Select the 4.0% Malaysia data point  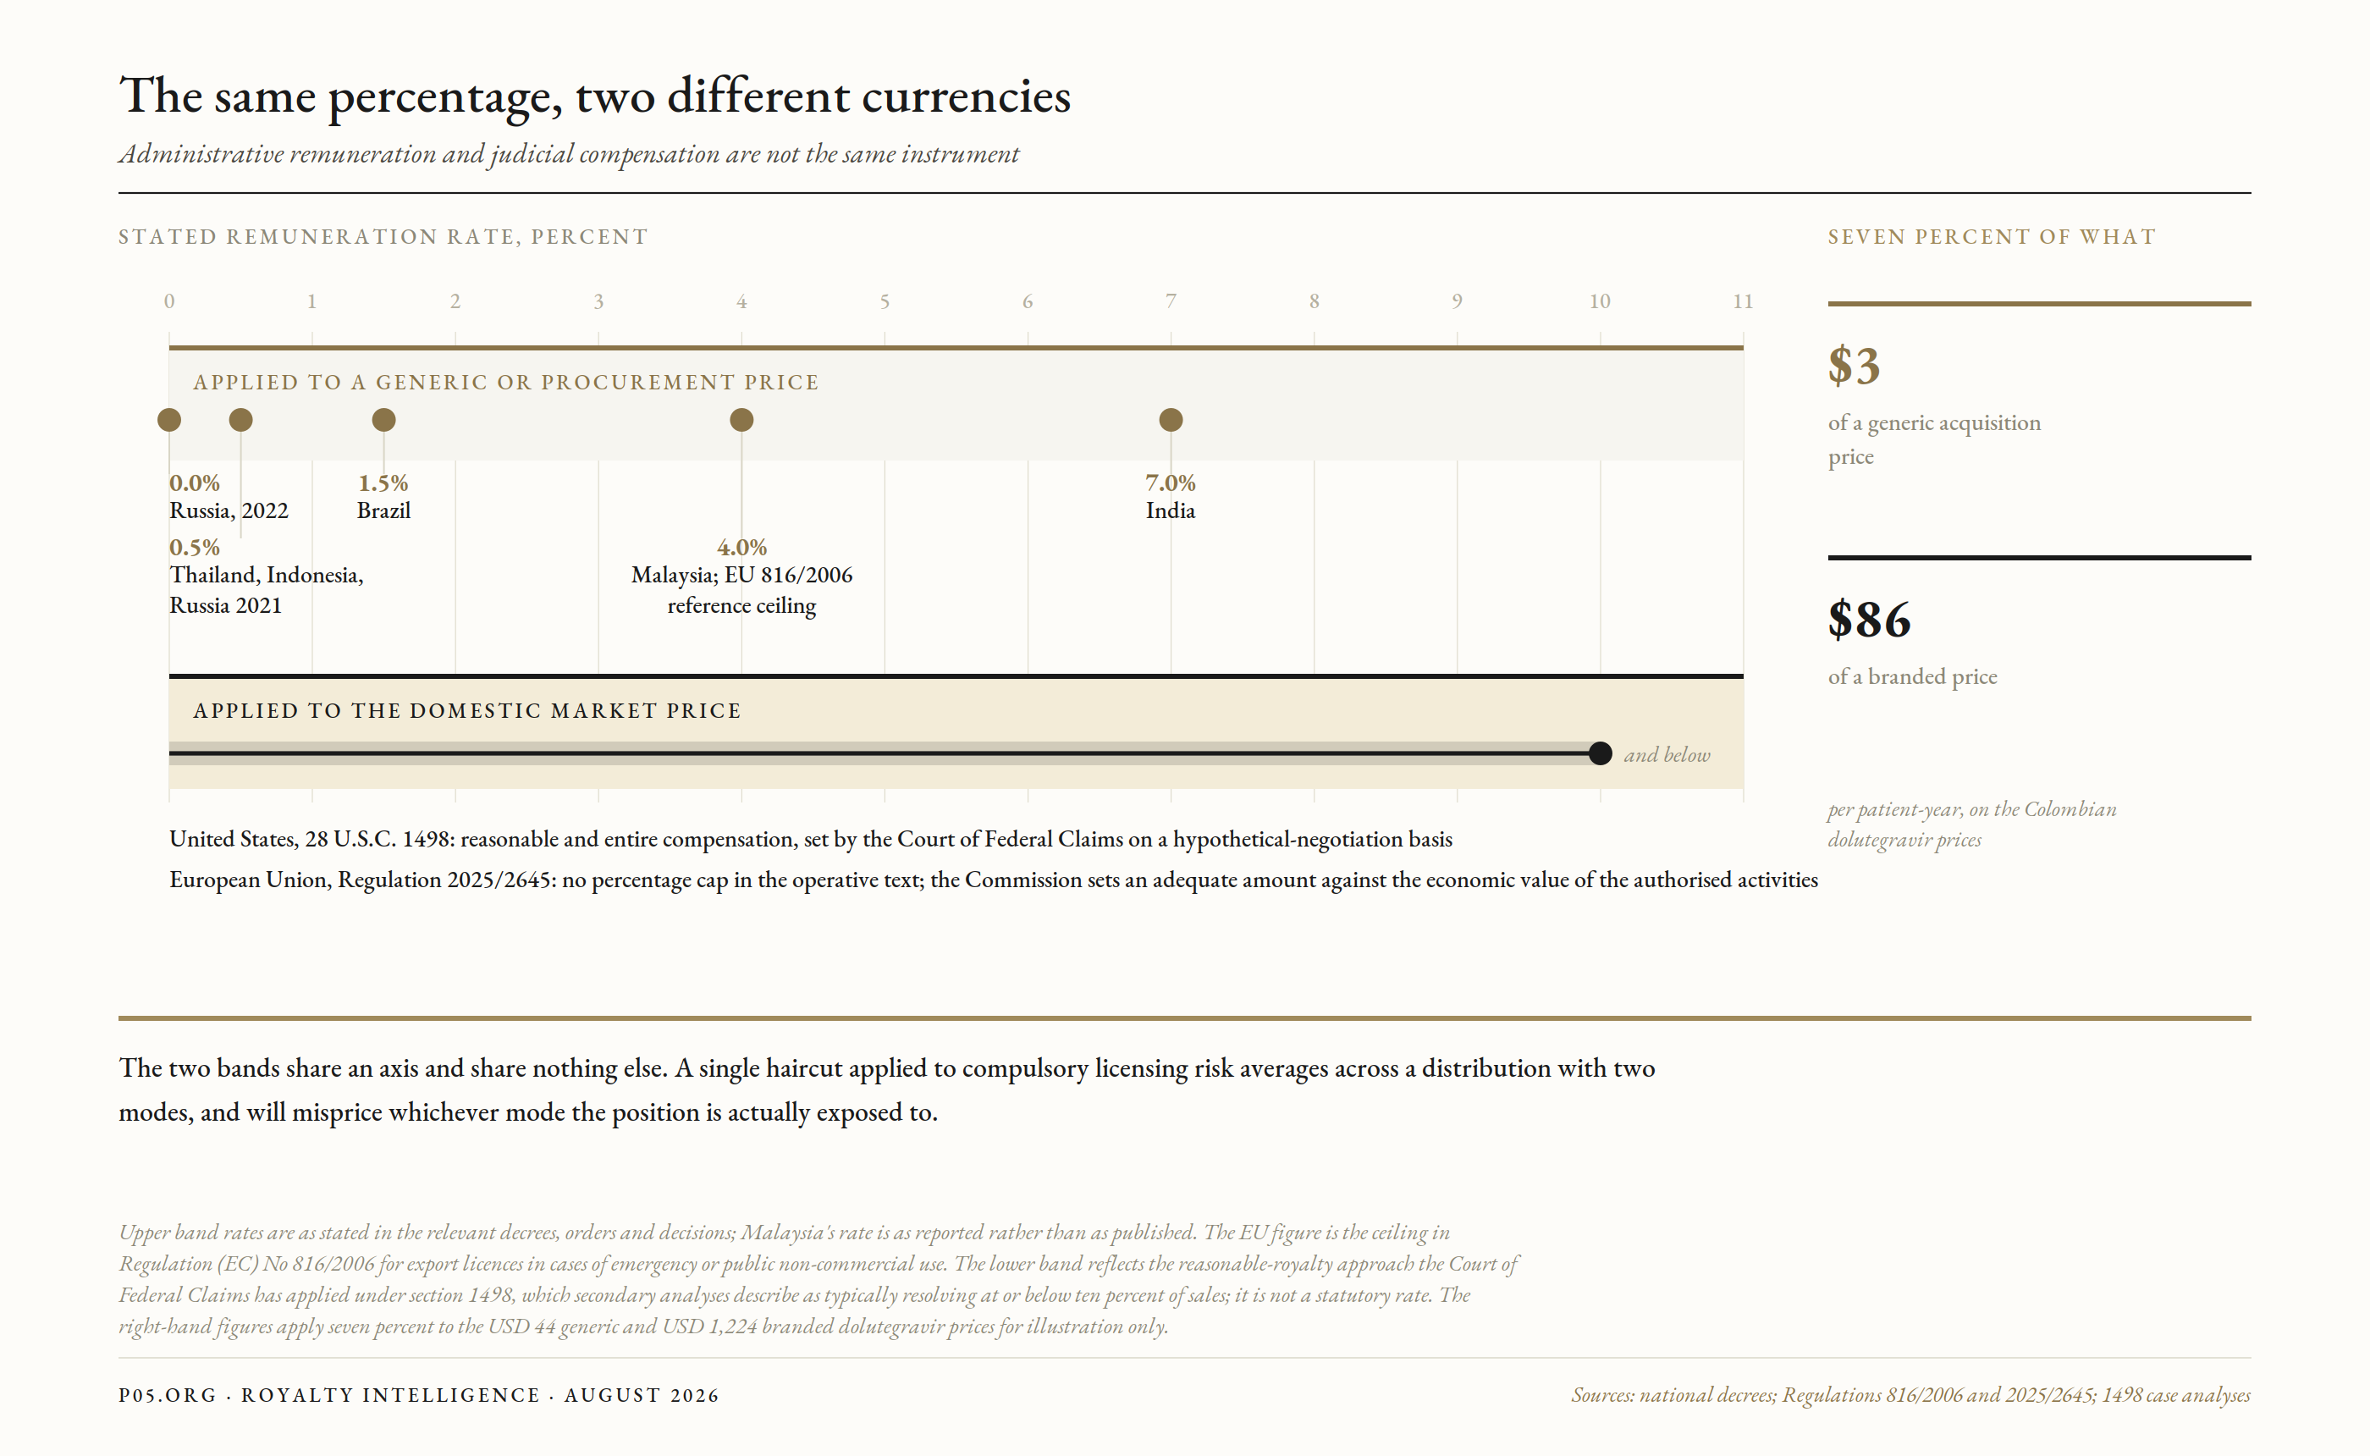[741, 420]
